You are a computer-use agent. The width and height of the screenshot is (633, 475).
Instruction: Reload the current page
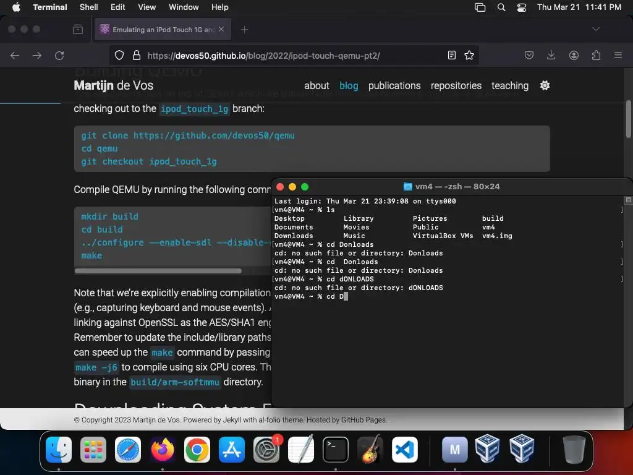[x=59, y=55]
